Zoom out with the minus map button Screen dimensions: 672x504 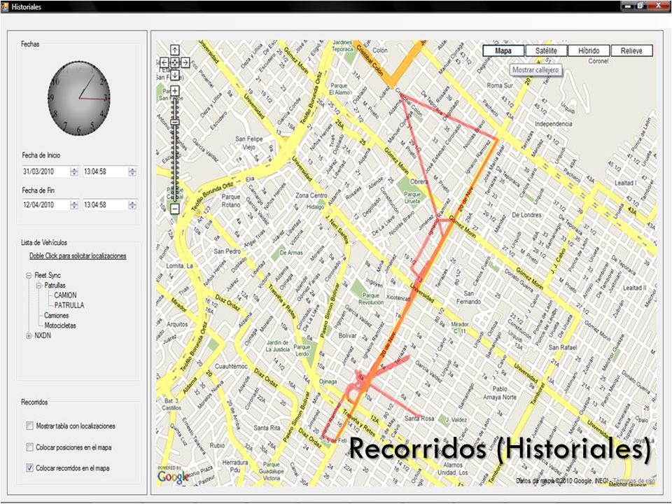point(175,209)
